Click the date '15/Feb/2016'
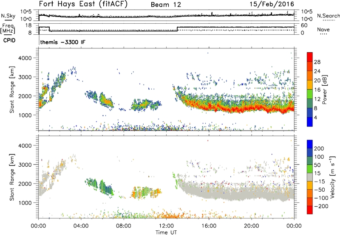Image resolution: width=340 pixels, height=235 pixels. coord(272,4)
